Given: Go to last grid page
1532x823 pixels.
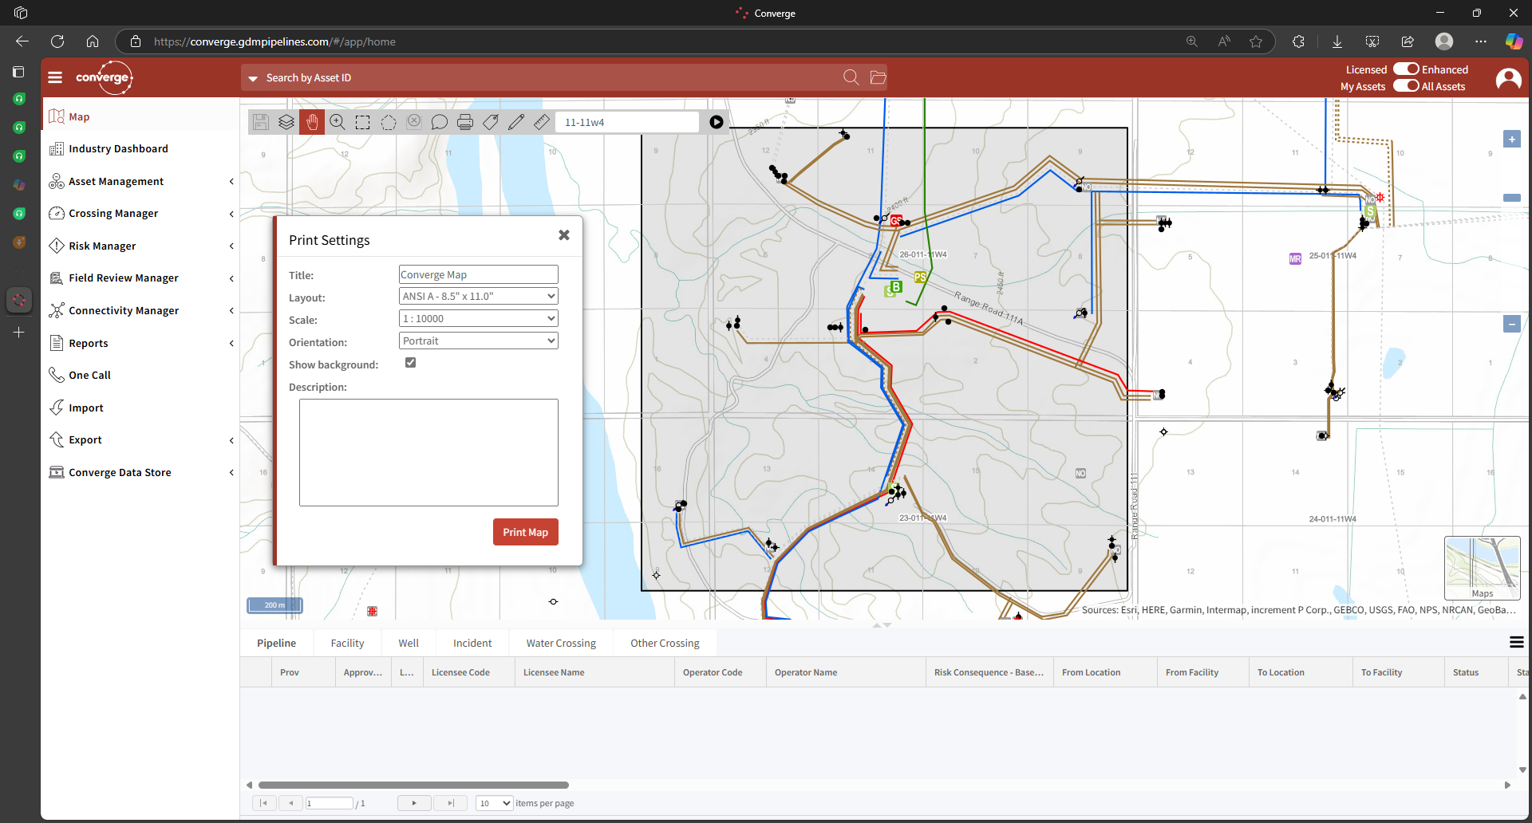Looking at the screenshot, I should click(x=451, y=803).
